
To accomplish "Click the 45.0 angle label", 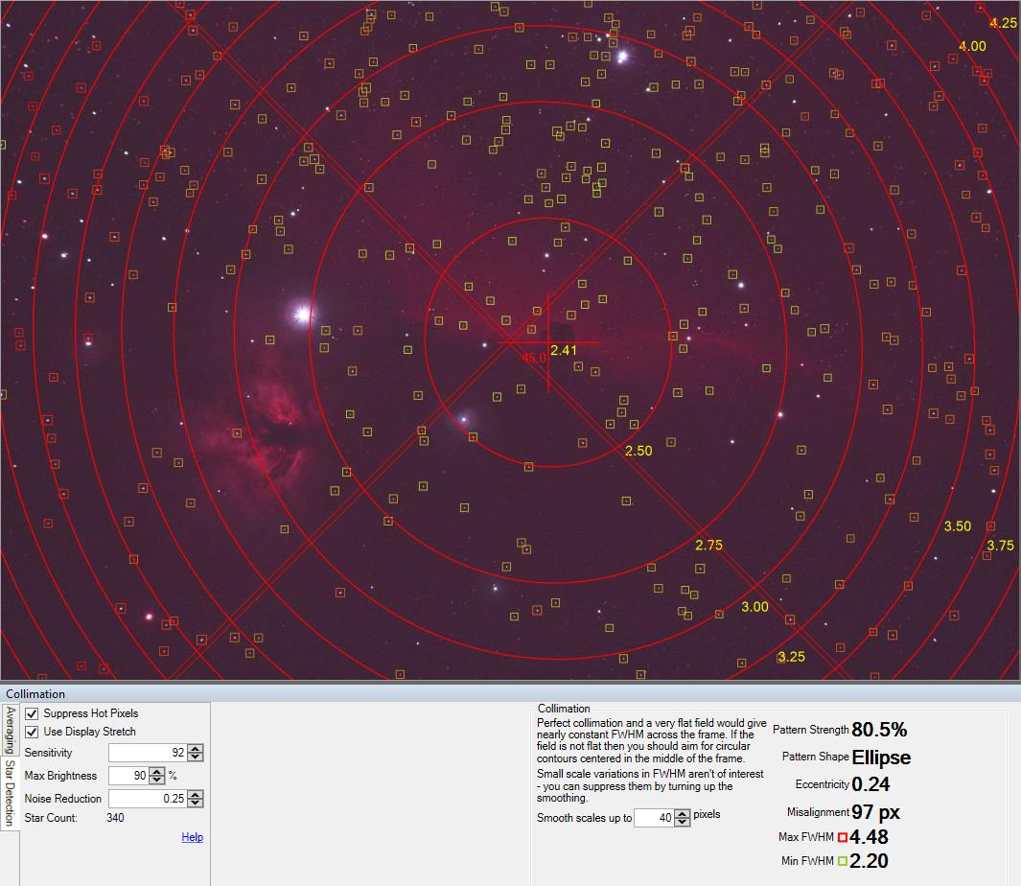I will pyautogui.click(x=534, y=358).
